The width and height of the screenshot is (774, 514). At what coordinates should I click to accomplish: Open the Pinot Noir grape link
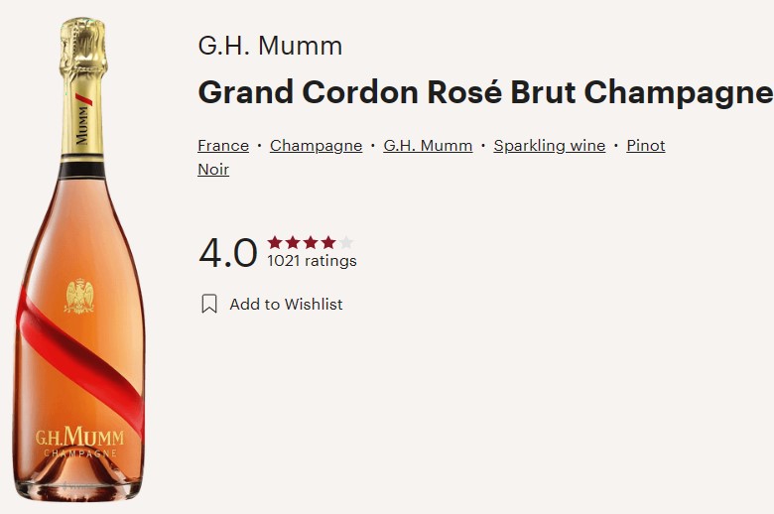[645, 146]
